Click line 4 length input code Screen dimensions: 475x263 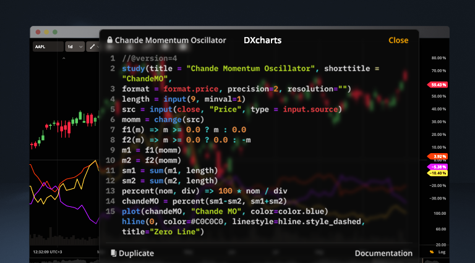184,99
